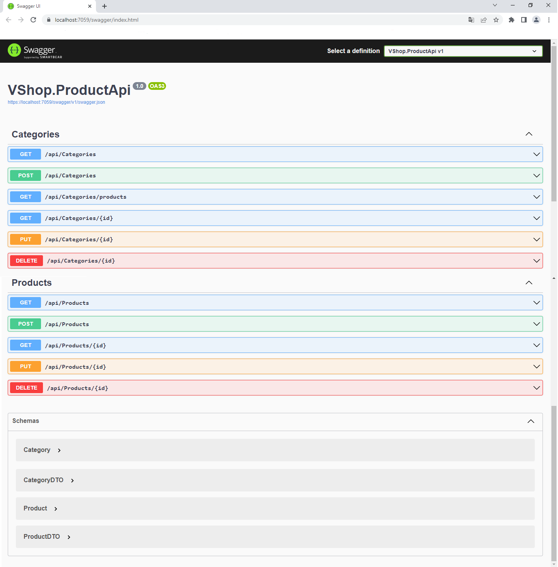Viewport: 558px width, 567px height.
Task: Expand GET /api/Categories operation
Action: coord(275,154)
